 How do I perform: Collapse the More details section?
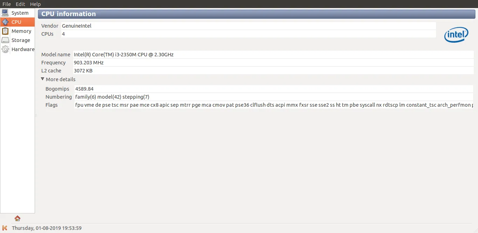tap(43, 79)
